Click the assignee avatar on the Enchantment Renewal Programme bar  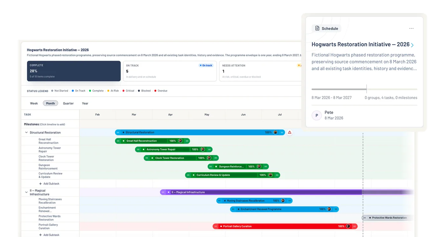tap(329, 209)
